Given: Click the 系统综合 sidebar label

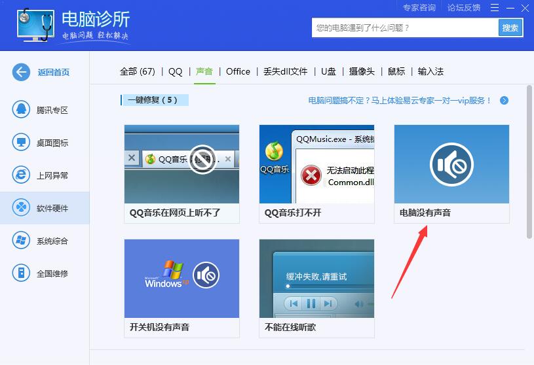Looking at the screenshot, I should point(52,241).
